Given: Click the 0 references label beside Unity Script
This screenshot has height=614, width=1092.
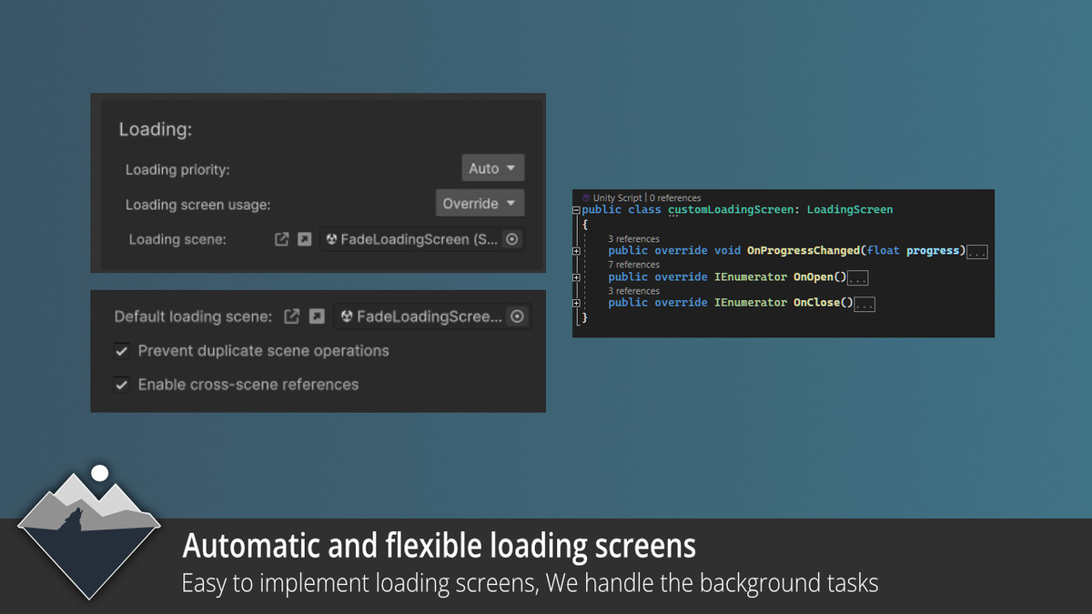Looking at the screenshot, I should coord(673,197).
